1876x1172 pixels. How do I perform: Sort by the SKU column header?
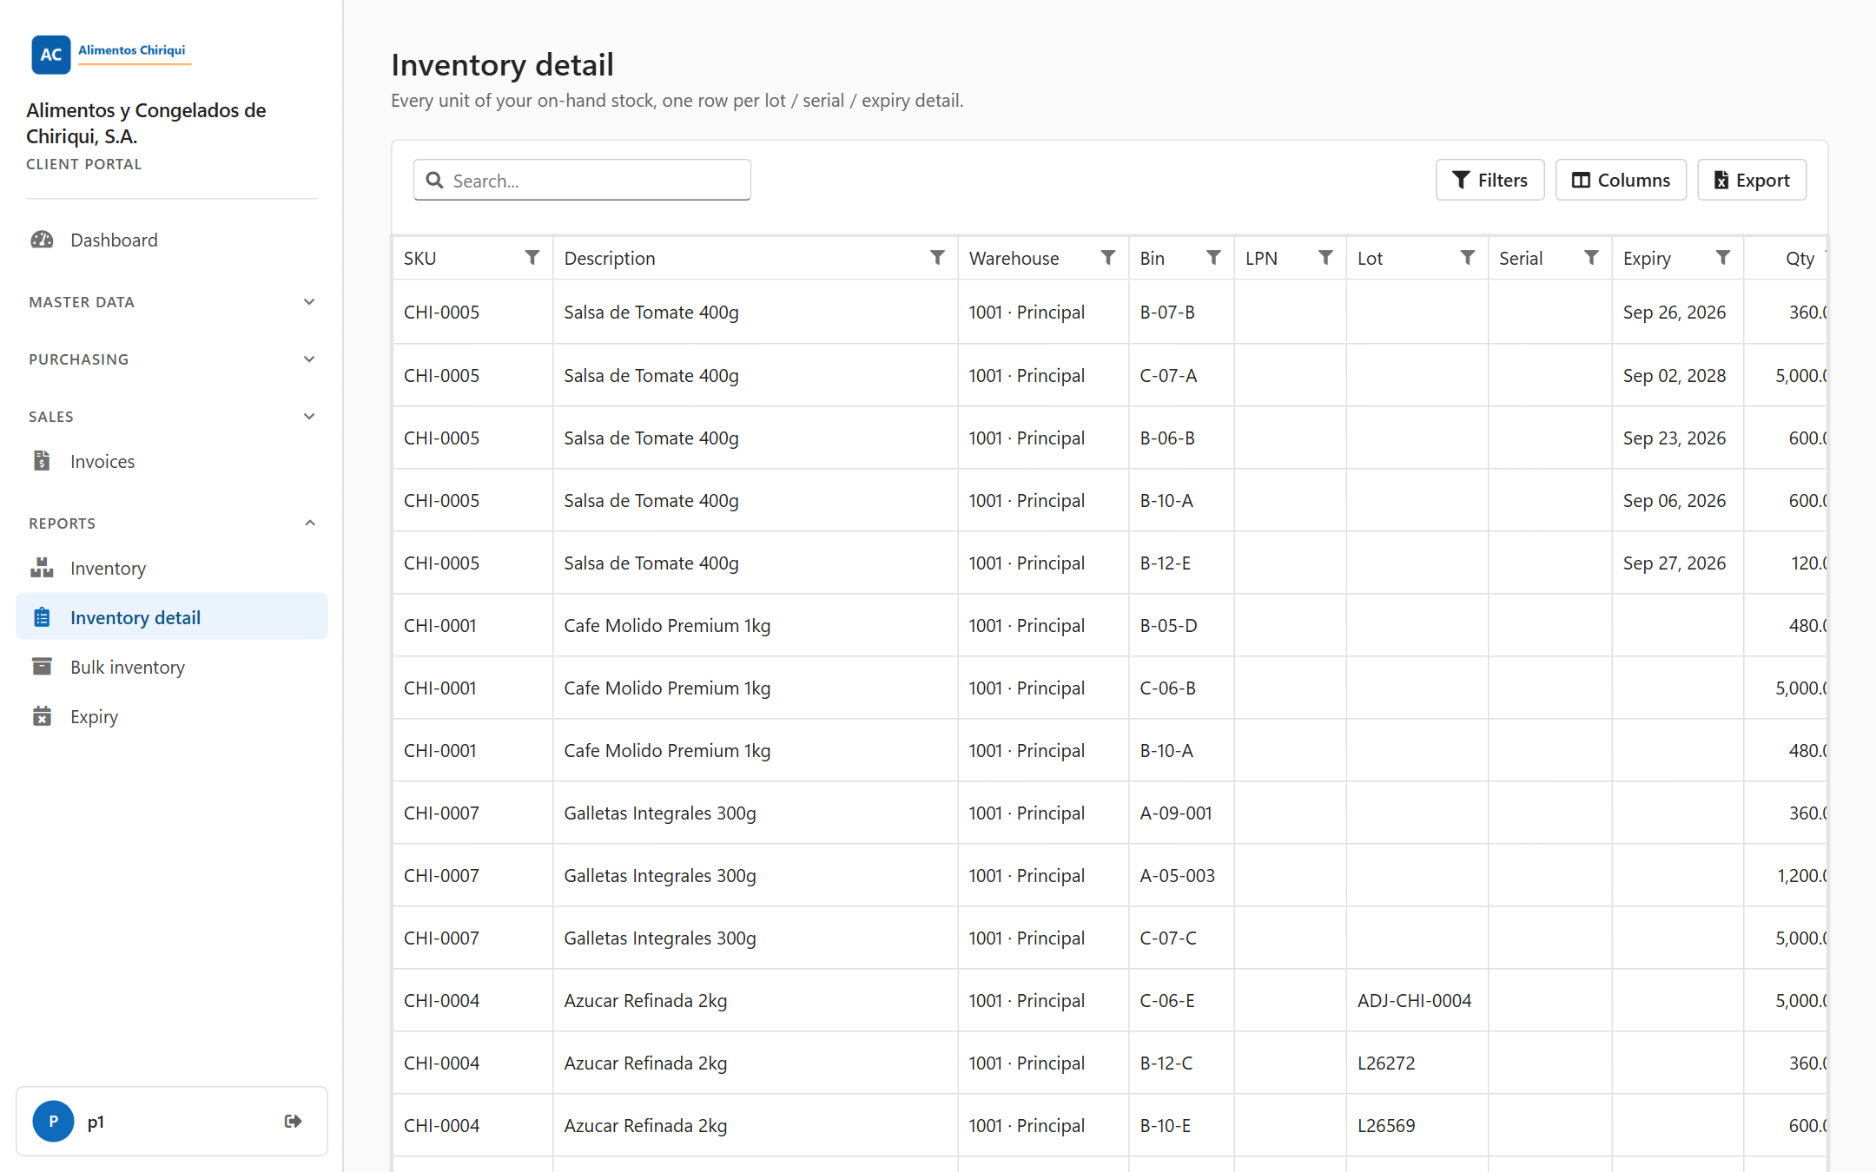point(420,258)
